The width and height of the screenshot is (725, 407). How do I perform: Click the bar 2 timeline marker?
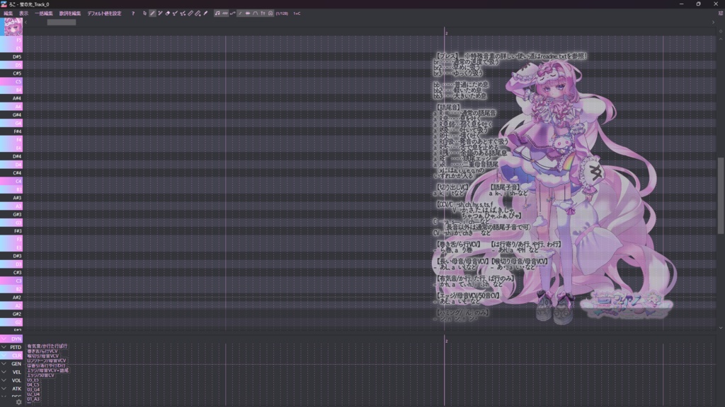pos(446,33)
